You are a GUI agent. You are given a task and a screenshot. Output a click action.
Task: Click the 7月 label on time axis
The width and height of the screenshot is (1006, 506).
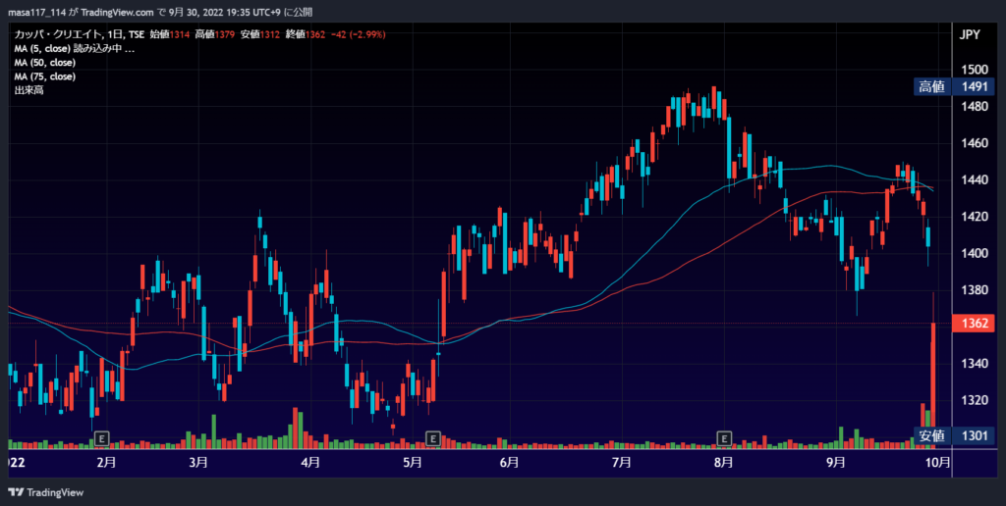coord(621,463)
